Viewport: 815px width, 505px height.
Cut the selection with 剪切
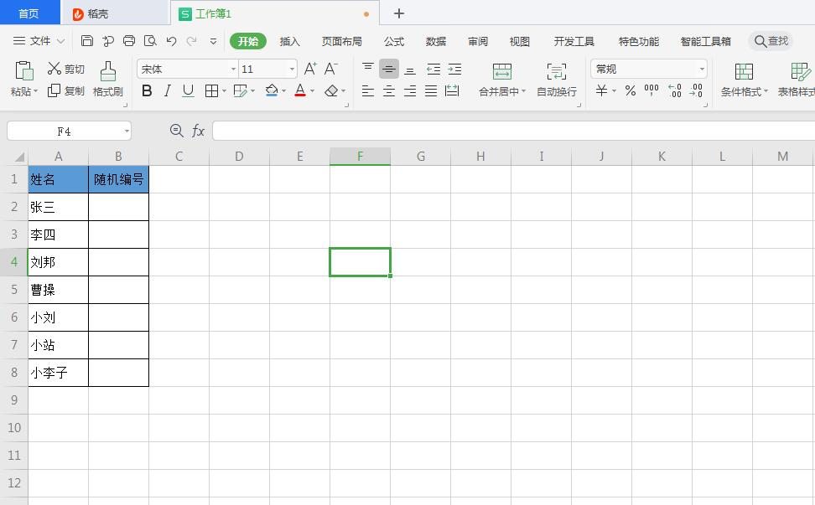65,69
